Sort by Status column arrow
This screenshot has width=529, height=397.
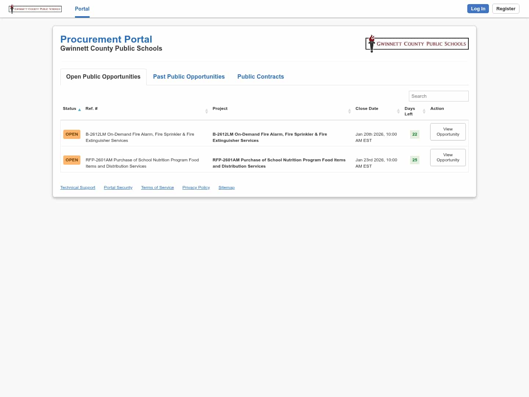[x=79, y=110]
